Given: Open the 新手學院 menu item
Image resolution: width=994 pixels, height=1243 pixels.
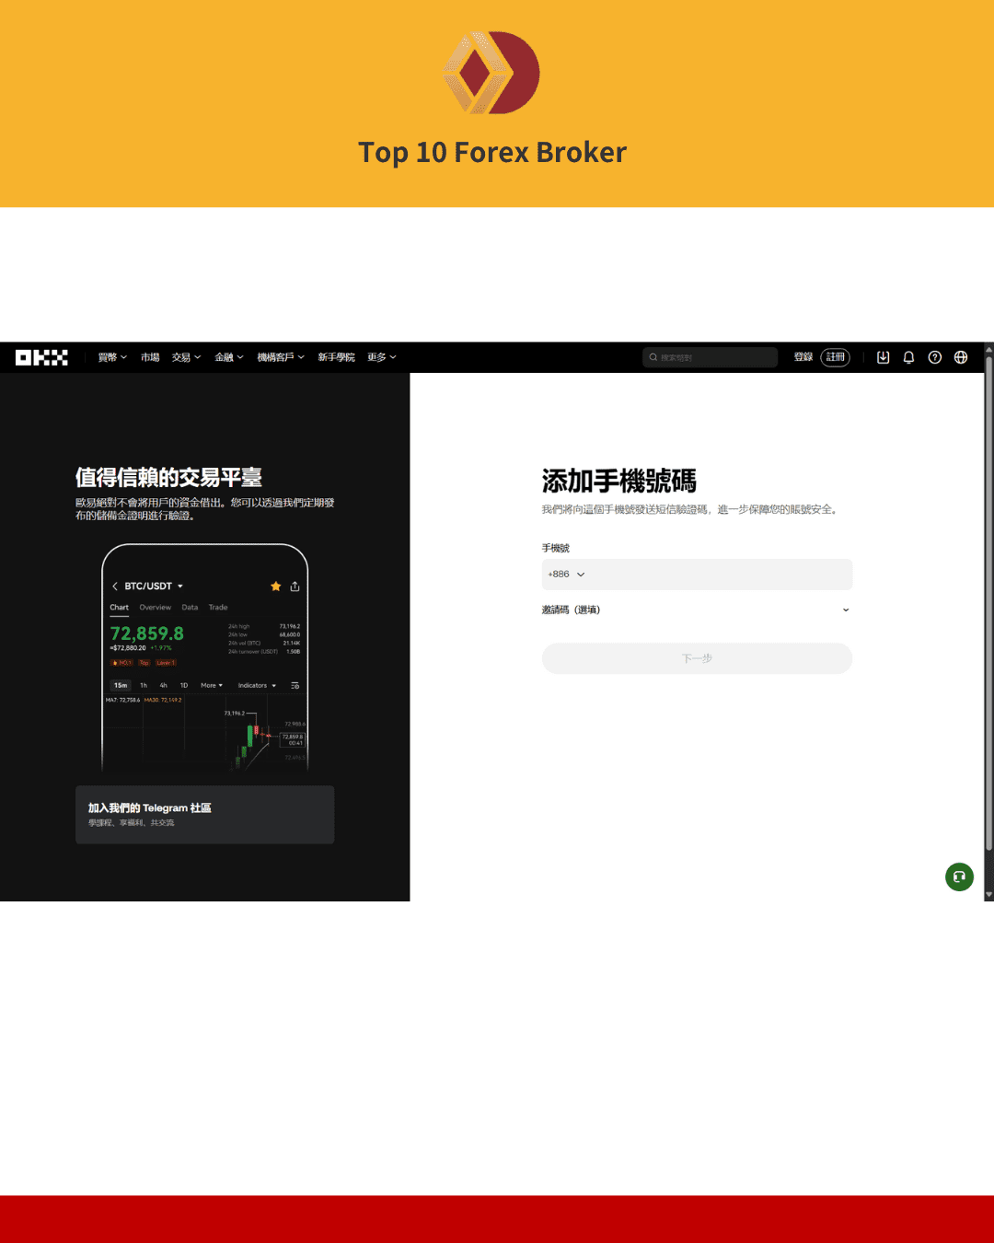Looking at the screenshot, I should [336, 357].
